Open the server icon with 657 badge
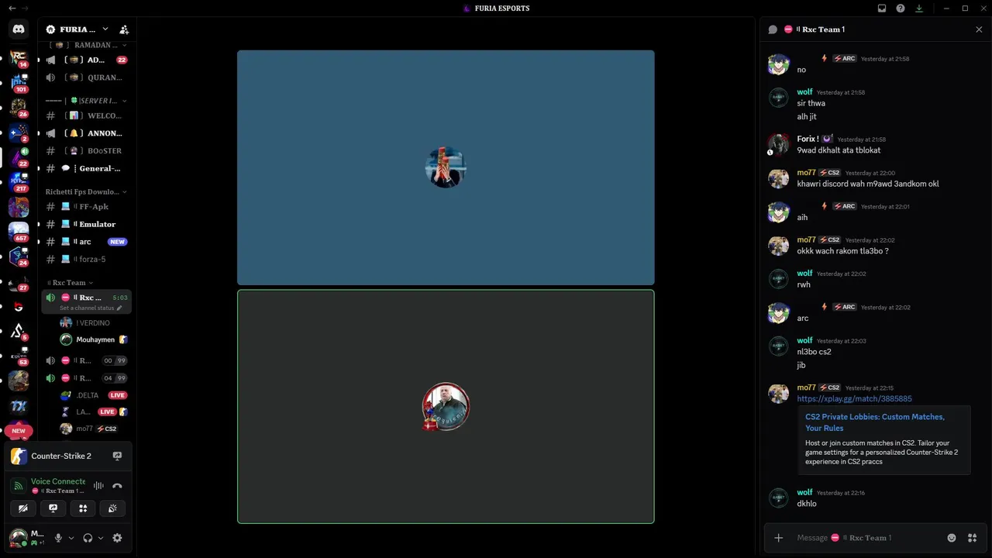 (x=19, y=231)
